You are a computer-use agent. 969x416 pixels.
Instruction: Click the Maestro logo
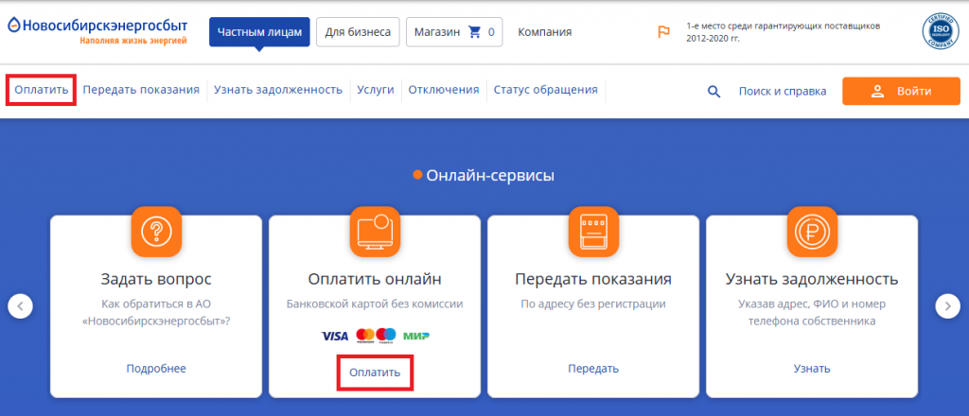[386, 335]
